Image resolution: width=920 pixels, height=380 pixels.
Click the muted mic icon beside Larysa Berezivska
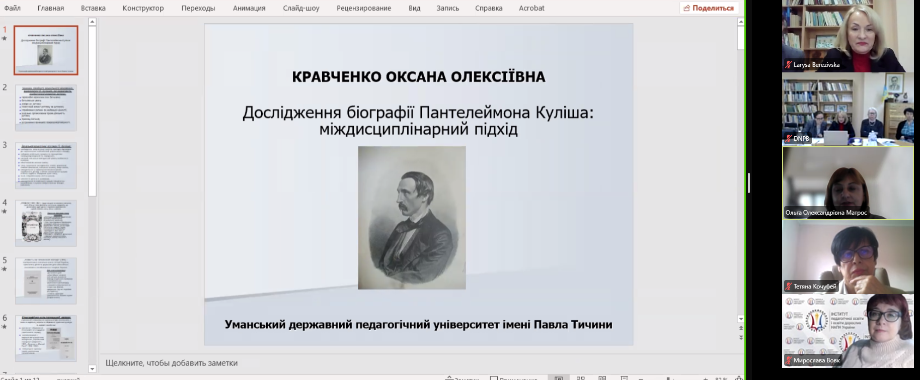click(789, 65)
